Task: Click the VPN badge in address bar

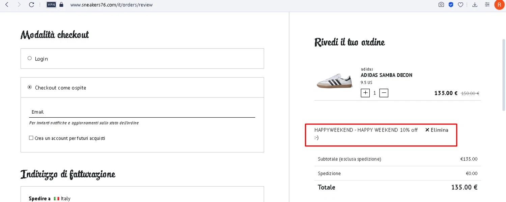Action: point(51,5)
